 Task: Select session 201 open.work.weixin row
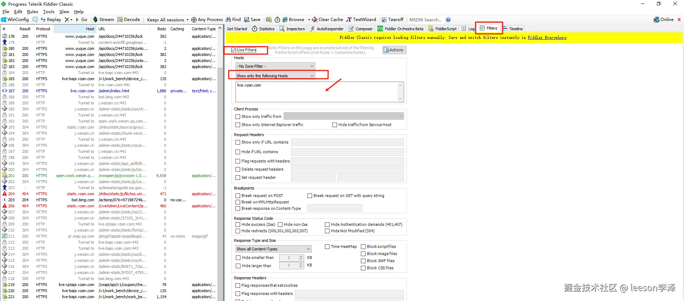[109, 176]
